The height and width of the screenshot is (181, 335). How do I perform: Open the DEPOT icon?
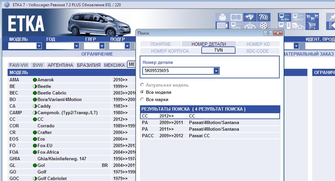[x=298, y=17]
